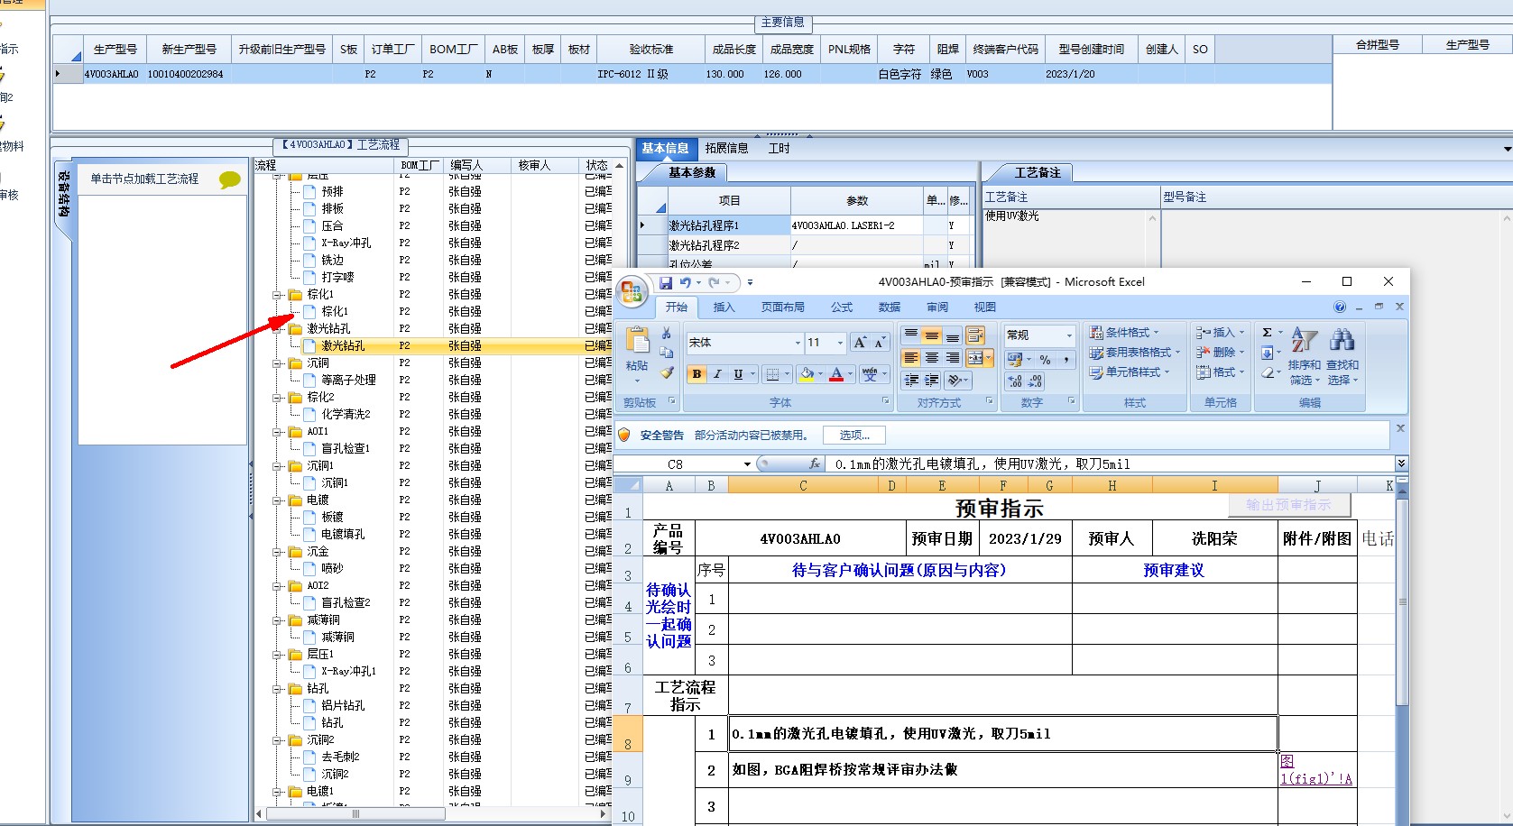Open 工时 tab in details panel
The width and height of the screenshot is (1513, 826).
[x=779, y=149]
